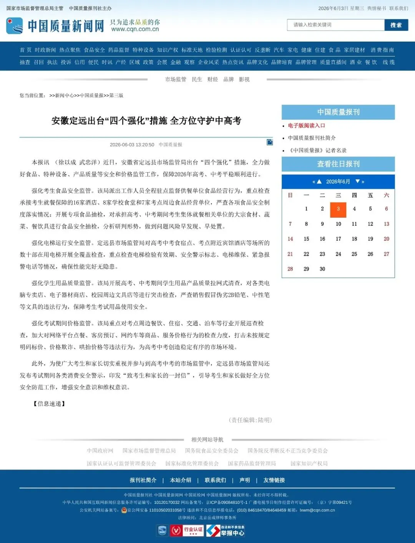The image size is (415, 543).
Task: Click 第三版 in the breadcrumb
Action: [116, 95]
